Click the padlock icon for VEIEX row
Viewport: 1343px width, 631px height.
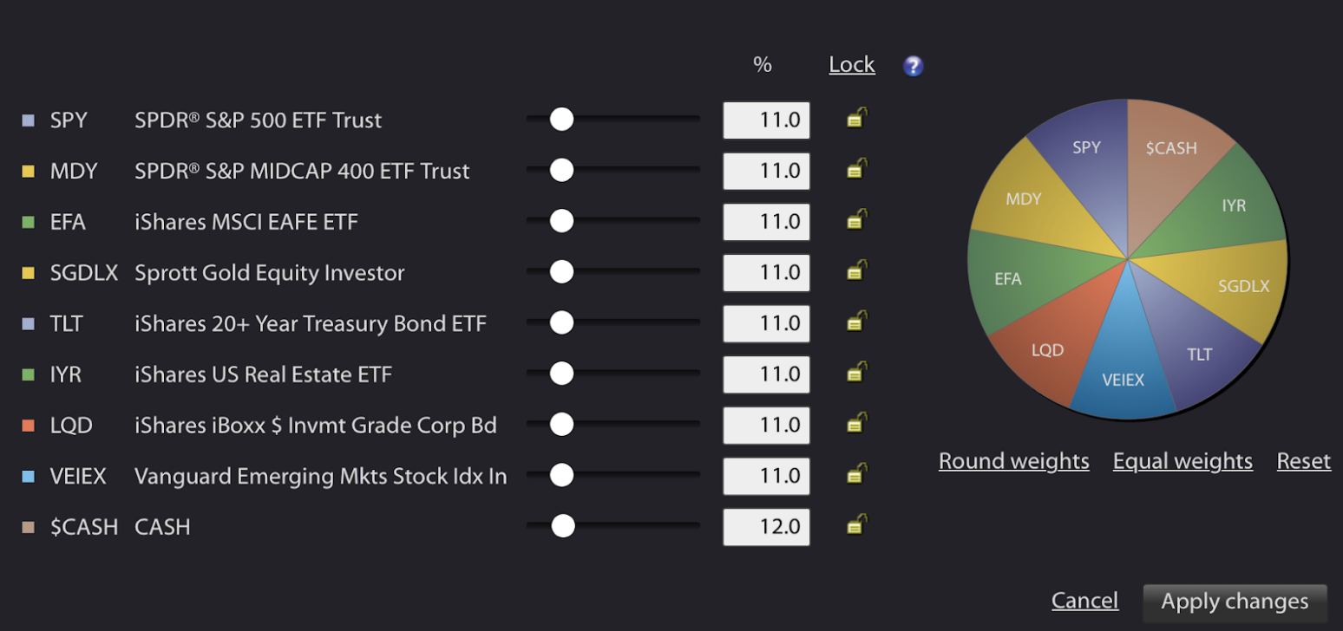click(x=857, y=475)
